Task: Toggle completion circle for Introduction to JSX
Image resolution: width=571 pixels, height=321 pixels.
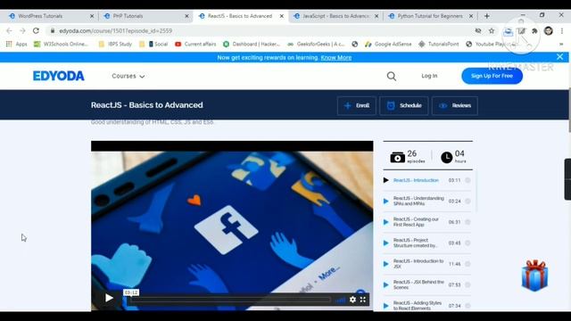Action: point(468,264)
